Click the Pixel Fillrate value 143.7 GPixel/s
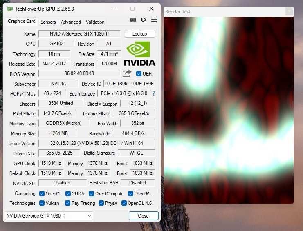303x231 pixels. tap(57, 113)
